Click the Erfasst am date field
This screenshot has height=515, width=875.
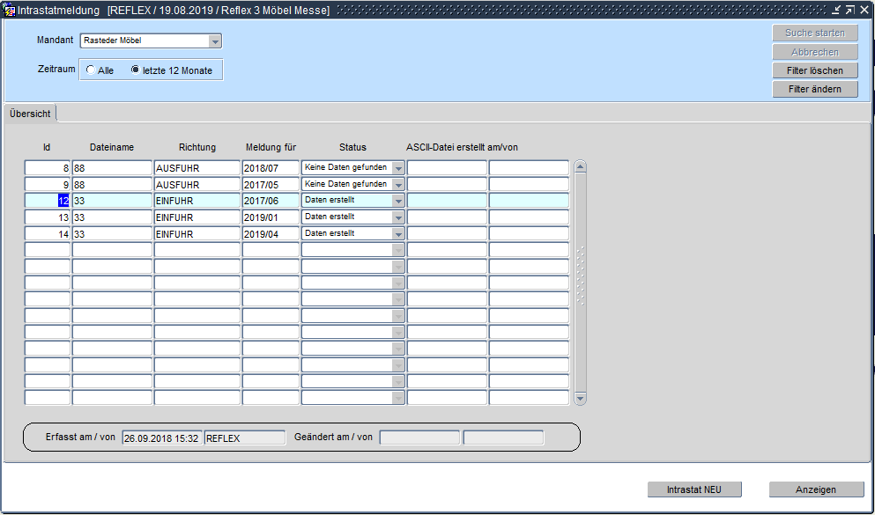(x=161, y=438)
